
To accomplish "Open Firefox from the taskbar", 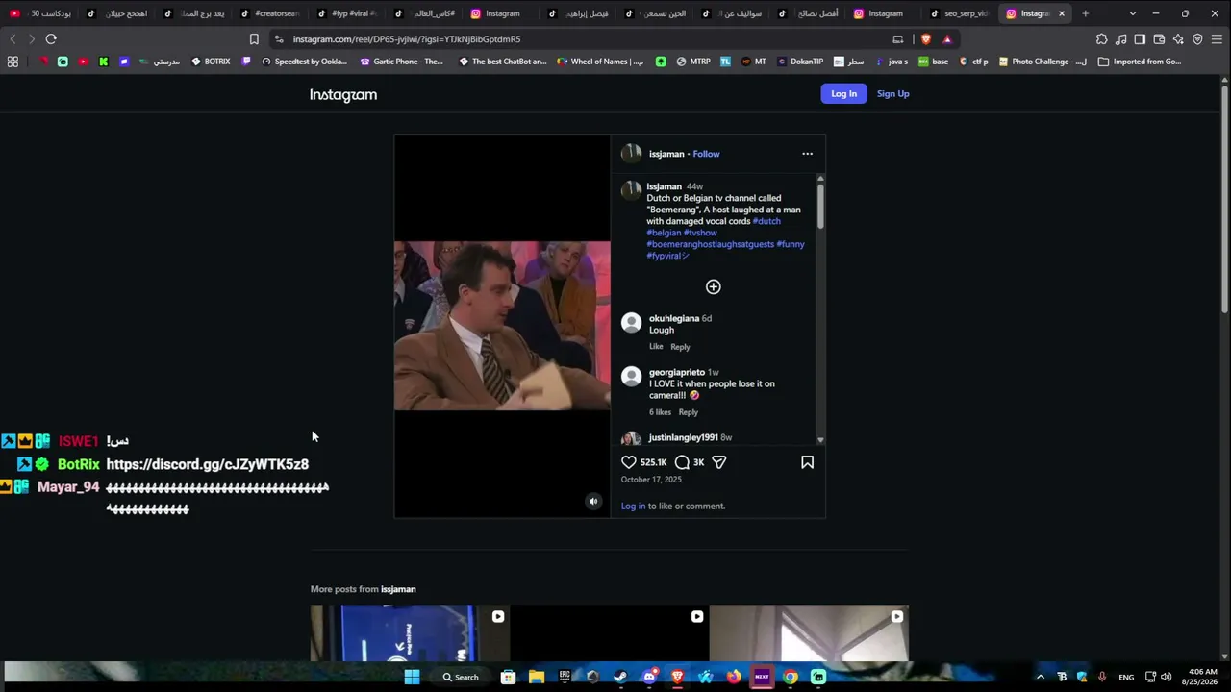I will (x=734, y=677).
